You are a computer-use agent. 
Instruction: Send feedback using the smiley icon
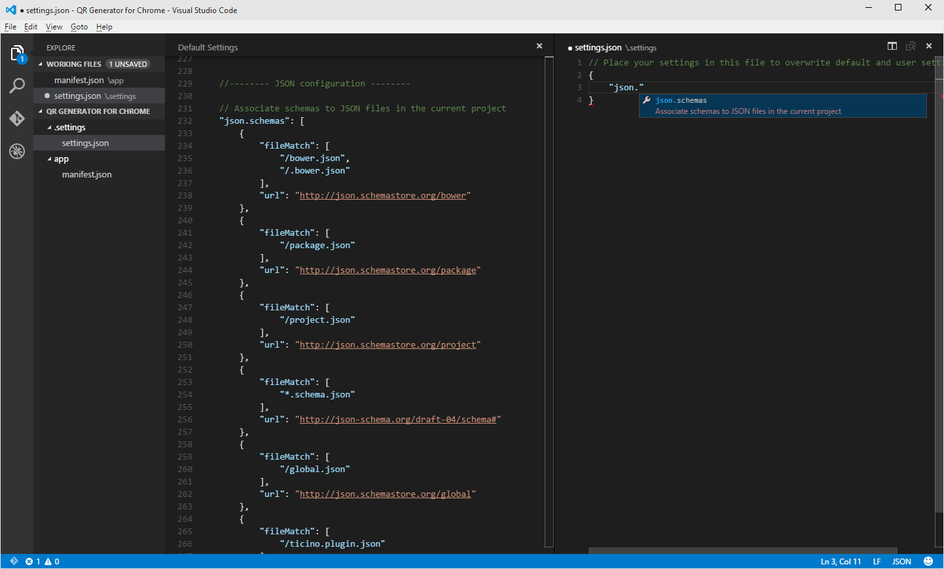[928, 561]
